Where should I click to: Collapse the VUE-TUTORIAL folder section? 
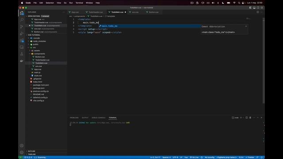point(34,35)
